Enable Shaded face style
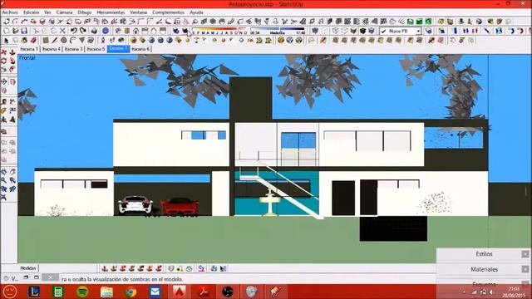The image size is (532, 299). point(353,31)
